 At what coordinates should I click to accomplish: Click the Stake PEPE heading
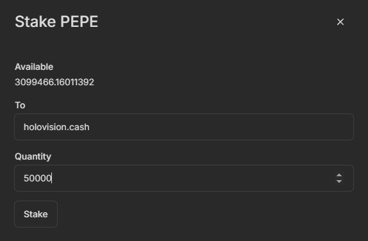(56, 22)
